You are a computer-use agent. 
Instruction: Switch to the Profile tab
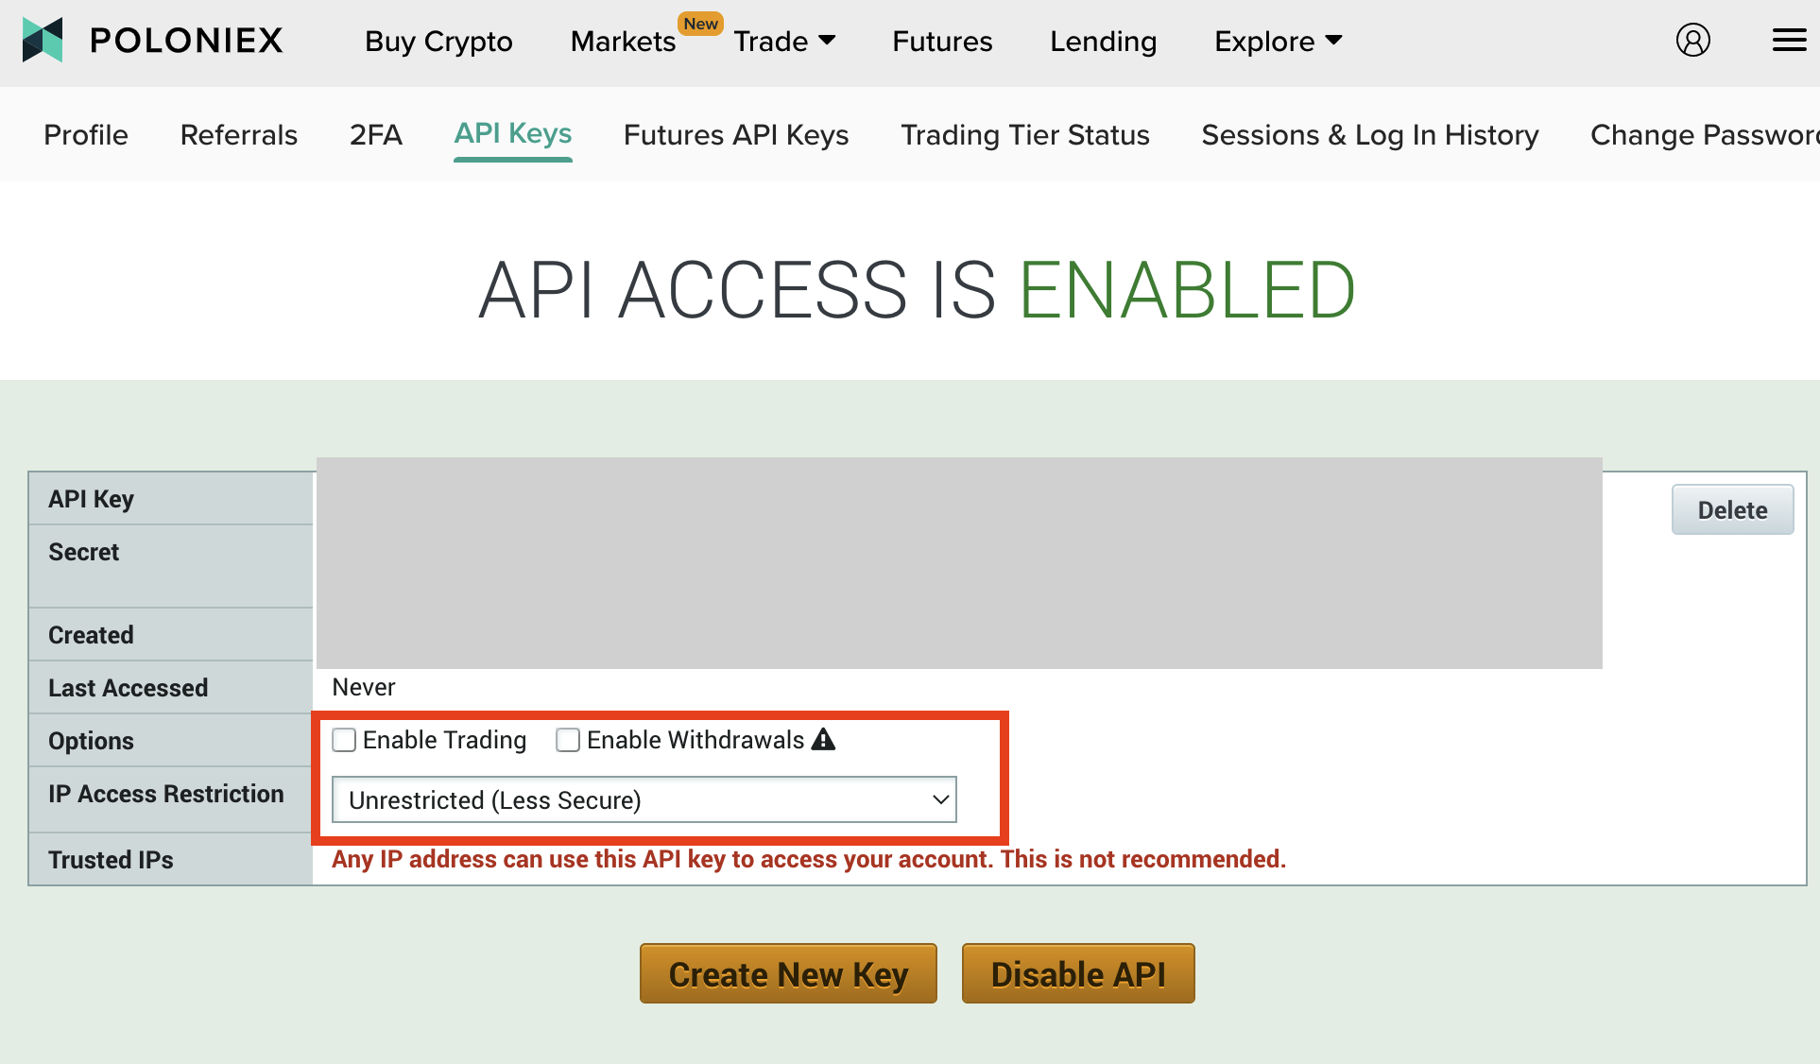(86, 135)
